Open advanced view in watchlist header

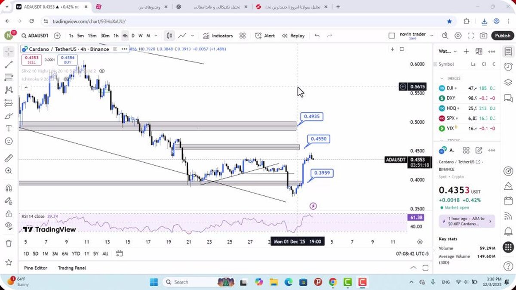(x=479, y=51)
